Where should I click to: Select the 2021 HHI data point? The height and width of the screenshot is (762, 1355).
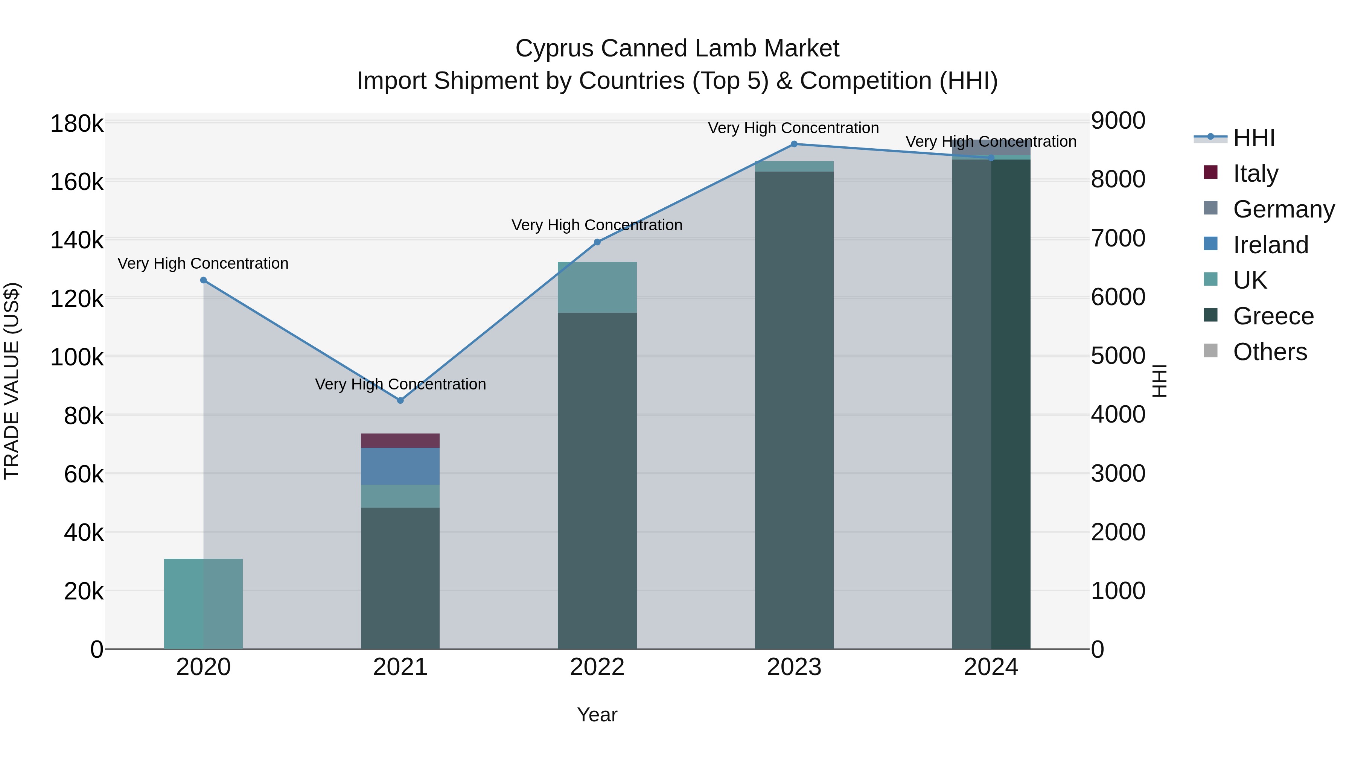tap(400, 401)
